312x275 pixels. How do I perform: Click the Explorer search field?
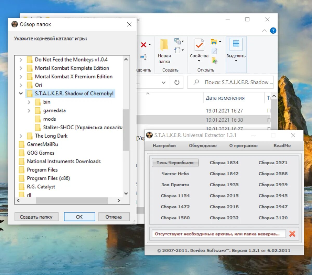pyautogui.click(x=230, y=82)
